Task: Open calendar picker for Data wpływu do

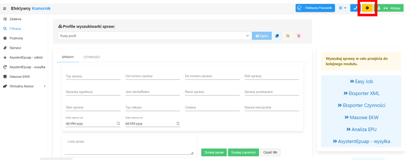Action: pos(178,123)
